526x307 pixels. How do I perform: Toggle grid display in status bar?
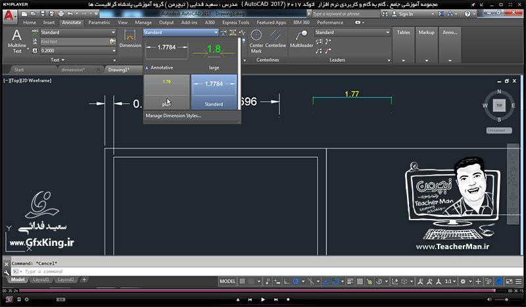[242, 281]
